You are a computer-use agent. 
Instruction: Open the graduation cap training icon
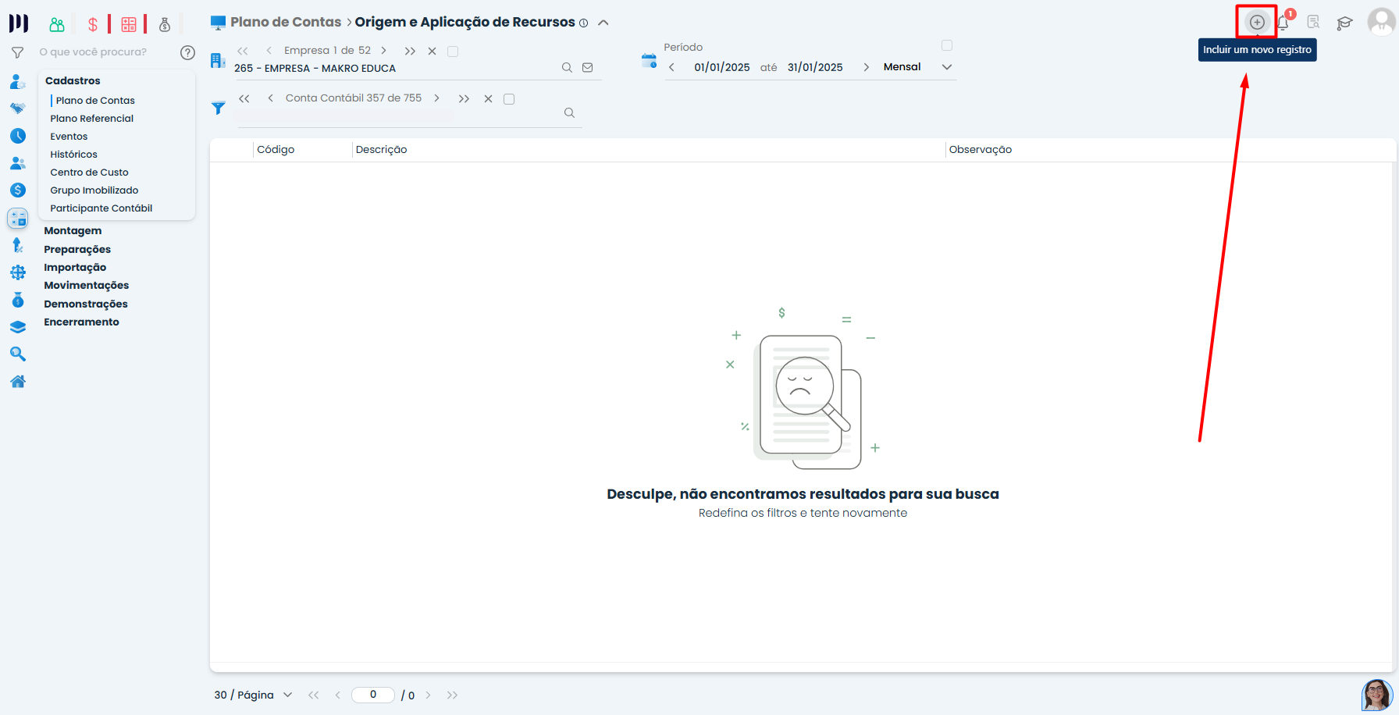(1344, 23)
